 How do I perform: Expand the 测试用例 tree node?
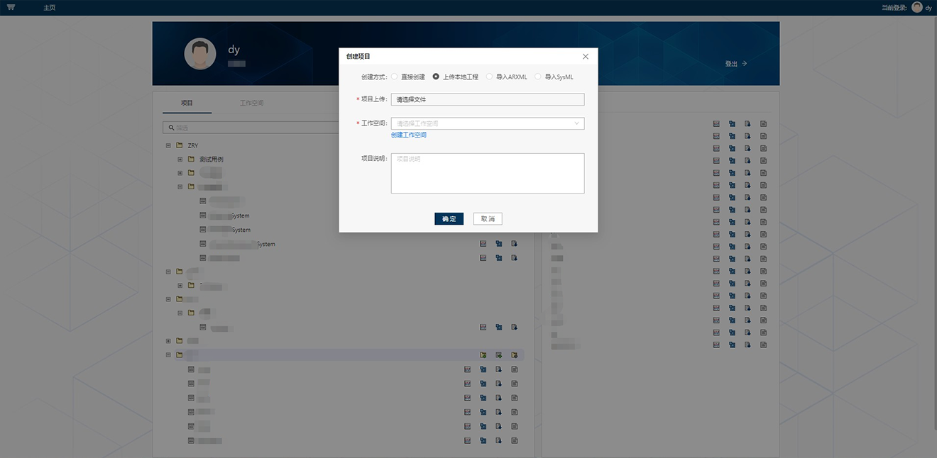point(180,160)
